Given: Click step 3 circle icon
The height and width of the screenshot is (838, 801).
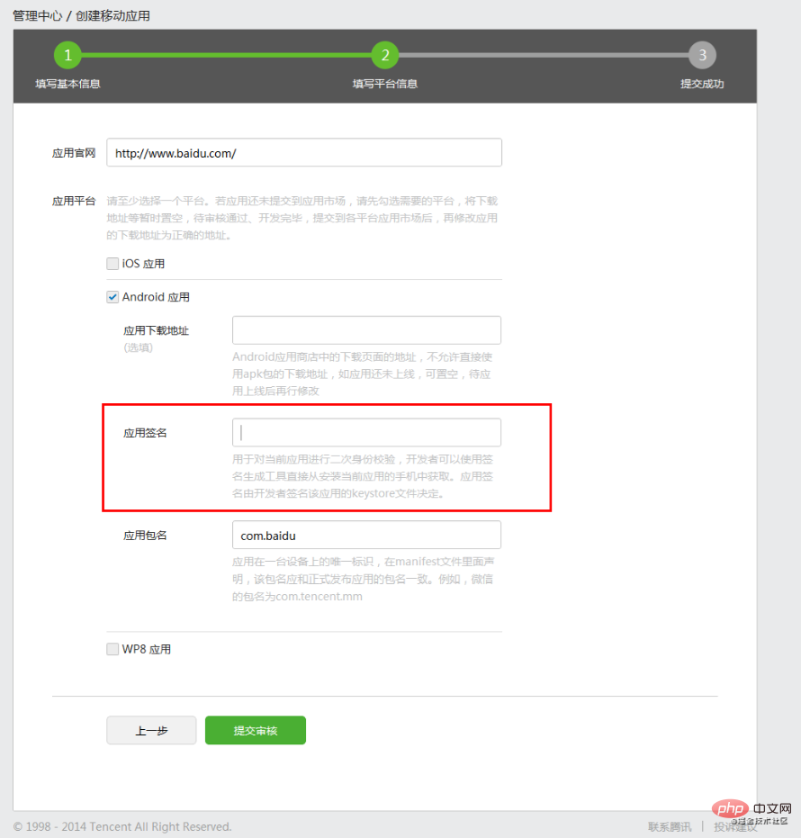Looking at the screenshot, I should [702, 55].
